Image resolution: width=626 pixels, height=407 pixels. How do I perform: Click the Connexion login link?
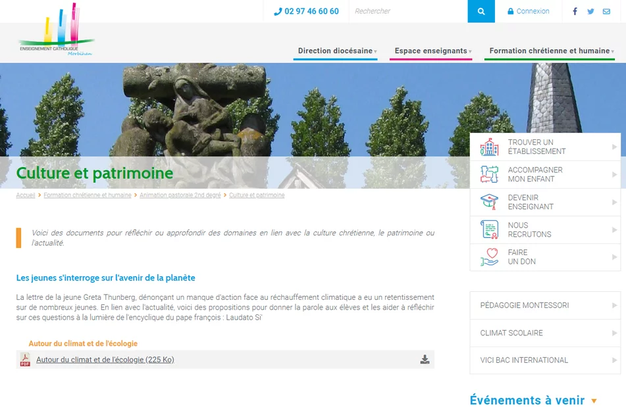[529, 11]
